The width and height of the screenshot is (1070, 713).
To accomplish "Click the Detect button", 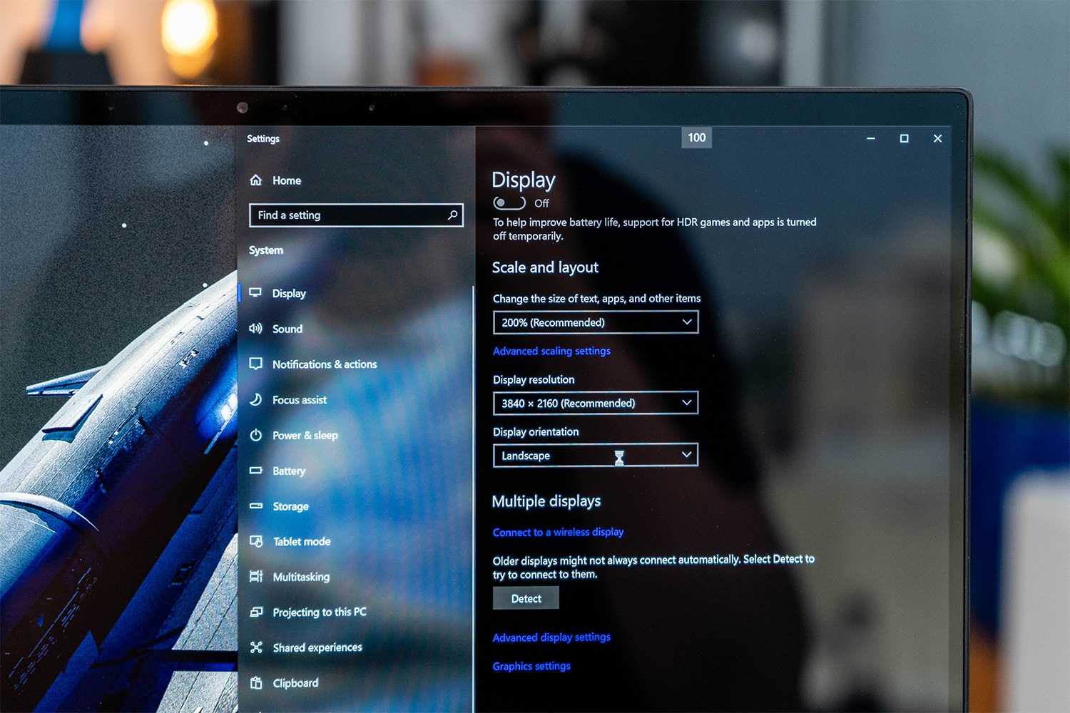I will pyautogui.click(x=526, y=598).
